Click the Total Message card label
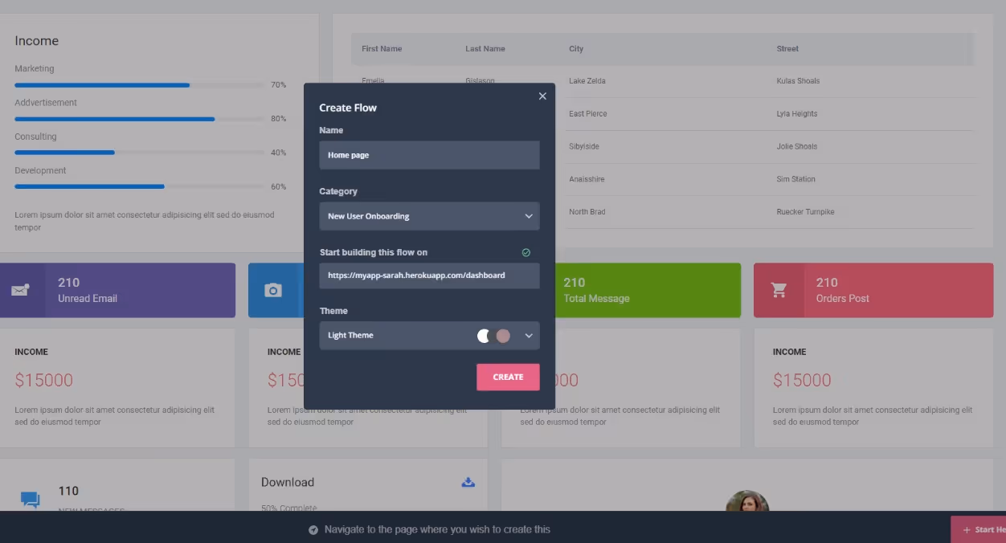This screenshot has height=543, width=1006. [x=596, y=299]
